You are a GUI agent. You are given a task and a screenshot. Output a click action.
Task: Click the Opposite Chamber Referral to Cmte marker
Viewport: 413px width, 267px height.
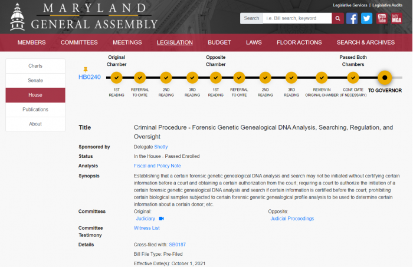[239, 78]
